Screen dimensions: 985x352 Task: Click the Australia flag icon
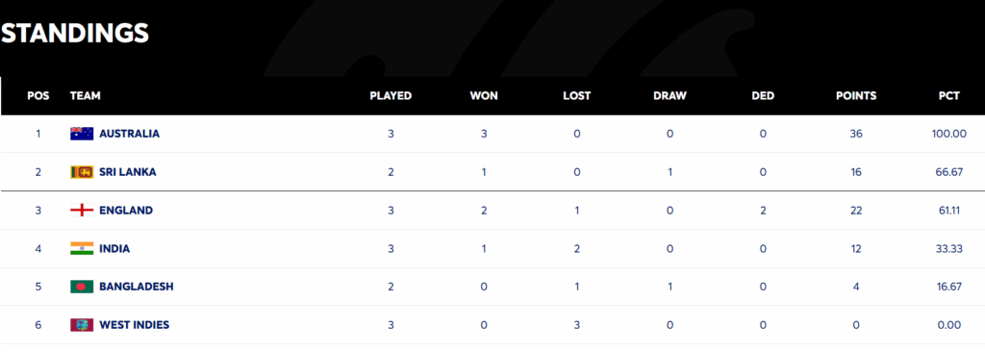82,134
